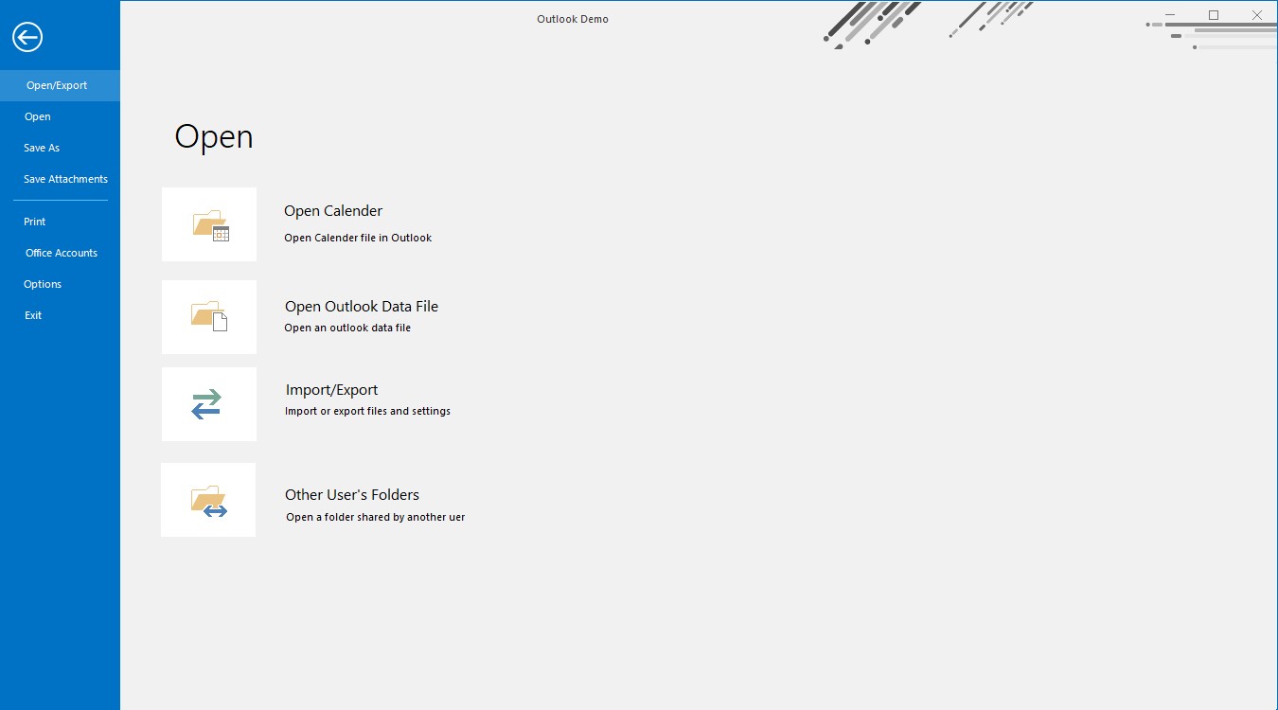Minimize the Outlook Demo window
The image size is (1278, 710).
coord(1170,15)
